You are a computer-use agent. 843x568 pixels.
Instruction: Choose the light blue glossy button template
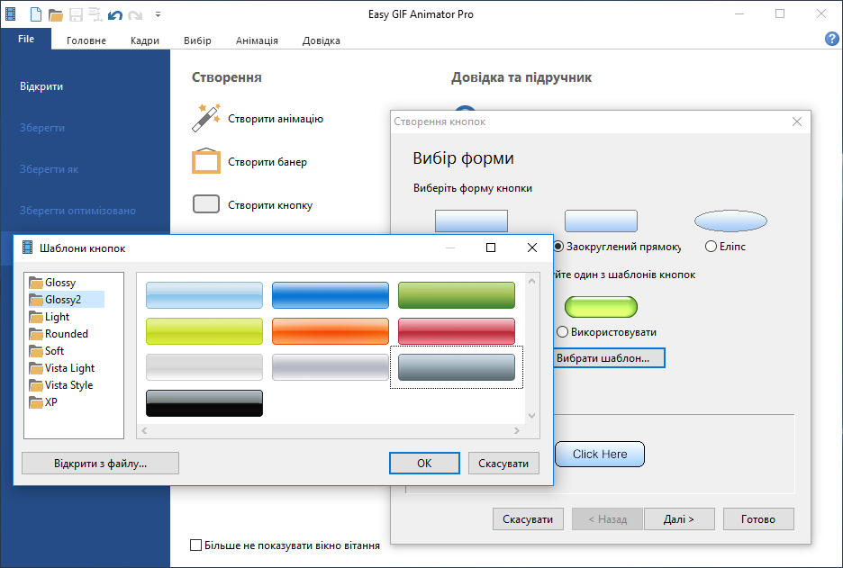coord(204,295)
